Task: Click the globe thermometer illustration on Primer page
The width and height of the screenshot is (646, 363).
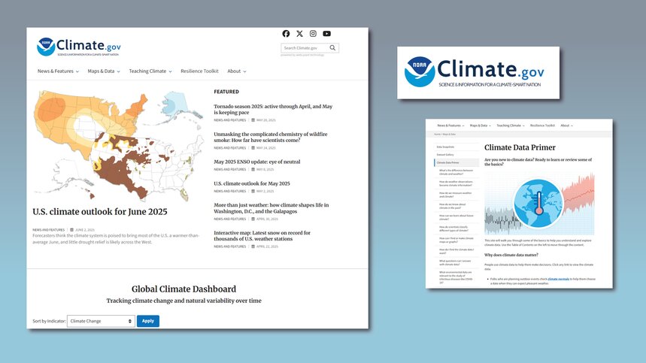Action: pyautogui.click(x=539, y=204)
